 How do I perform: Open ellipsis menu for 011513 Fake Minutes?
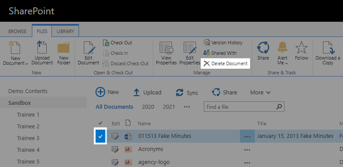[x=247, y=137]
